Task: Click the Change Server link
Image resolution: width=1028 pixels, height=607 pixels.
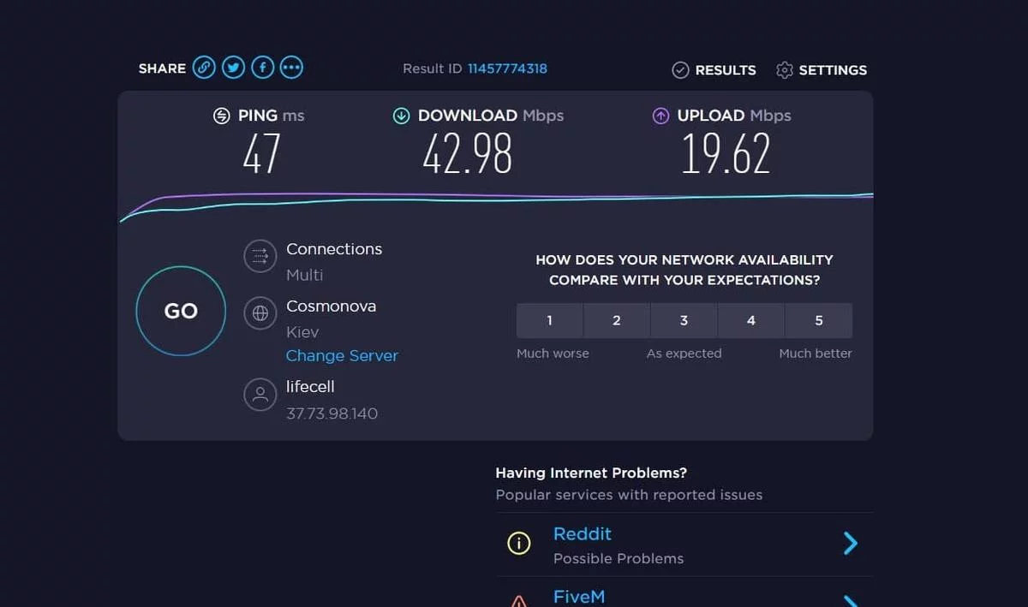Action: pos(342,355)
